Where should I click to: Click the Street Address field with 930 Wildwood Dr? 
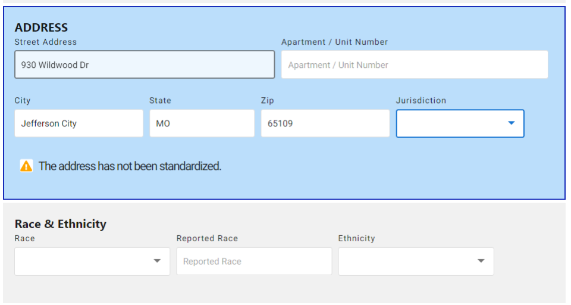[x=145, y=64]
